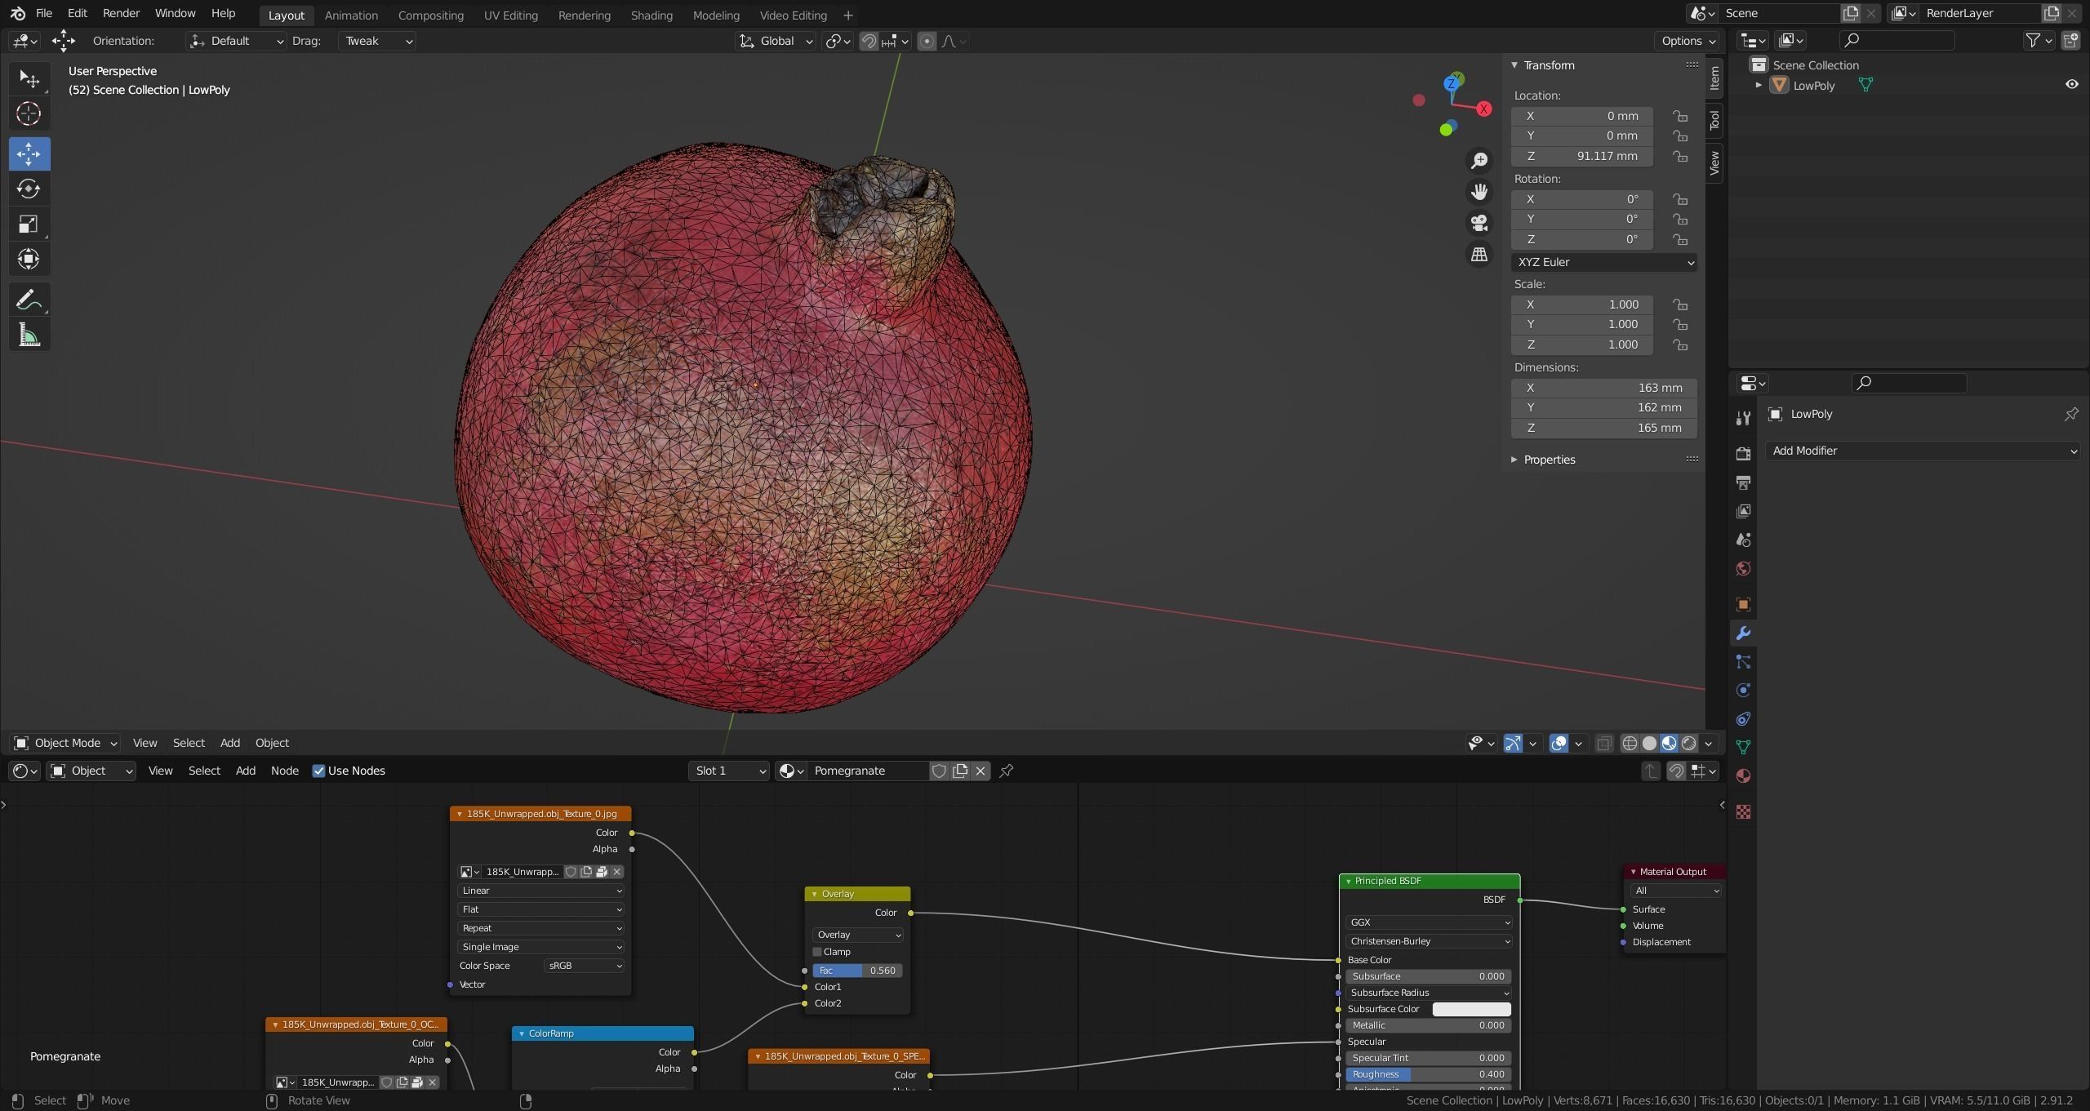Click the fake user shield for Pomegranate
Image resolution: width=2090 pixels, height=1111 pixels.
[939, 771]
